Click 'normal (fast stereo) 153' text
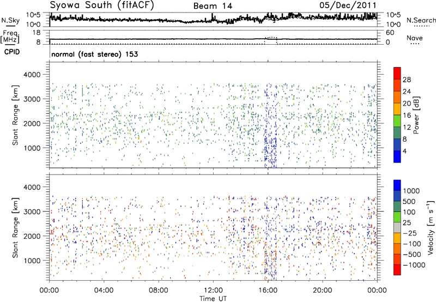Image resolution: width=436 pixels, height=302 pixels. click(x=94, y=54)
